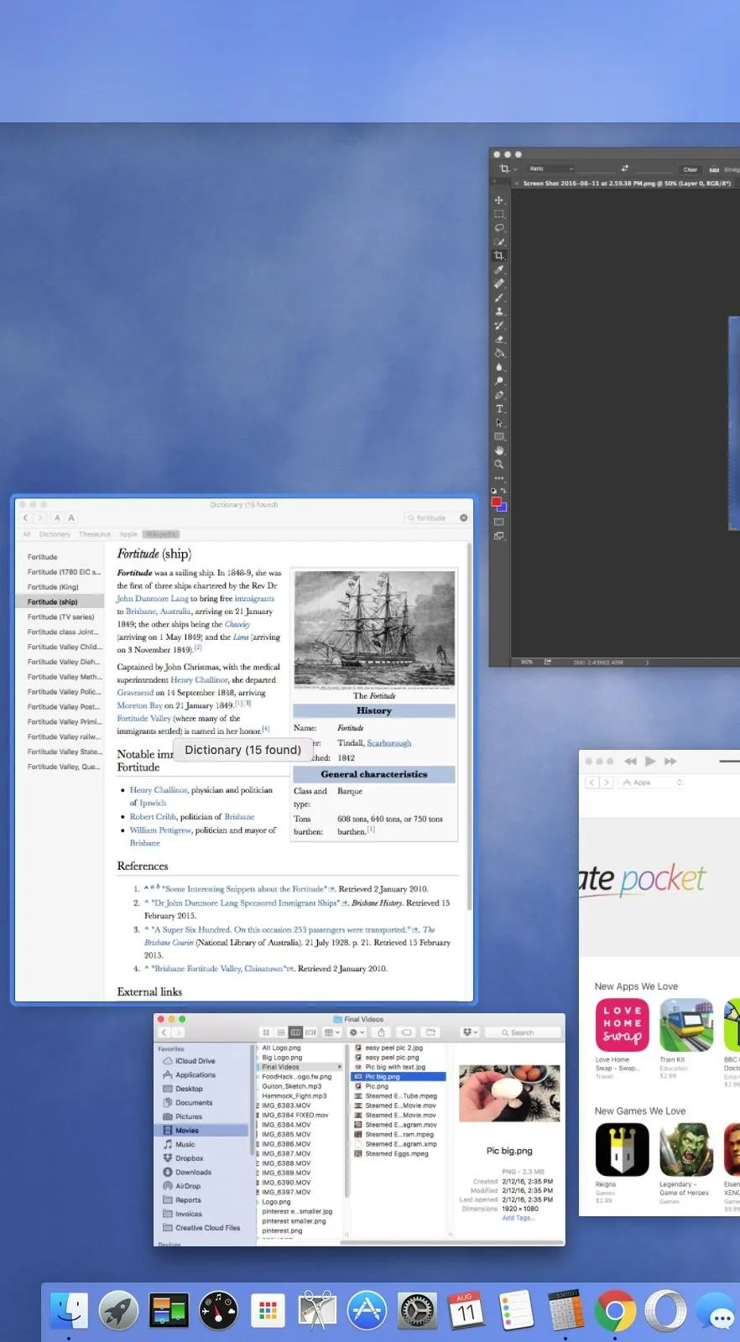Increase font size in Dictionary toolbar
This screenshot has height=1342, width=740.
click(71, 518)
